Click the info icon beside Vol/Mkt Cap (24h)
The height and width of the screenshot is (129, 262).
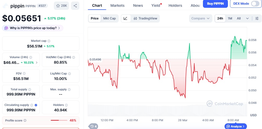point(74,57)
